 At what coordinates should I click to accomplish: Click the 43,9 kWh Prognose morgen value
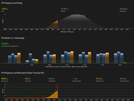[x=99, y=79]
